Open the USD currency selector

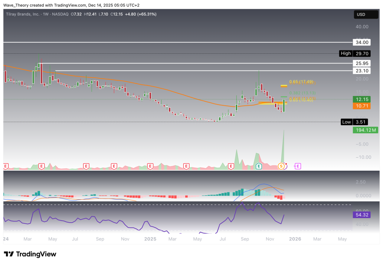[366, 15]
